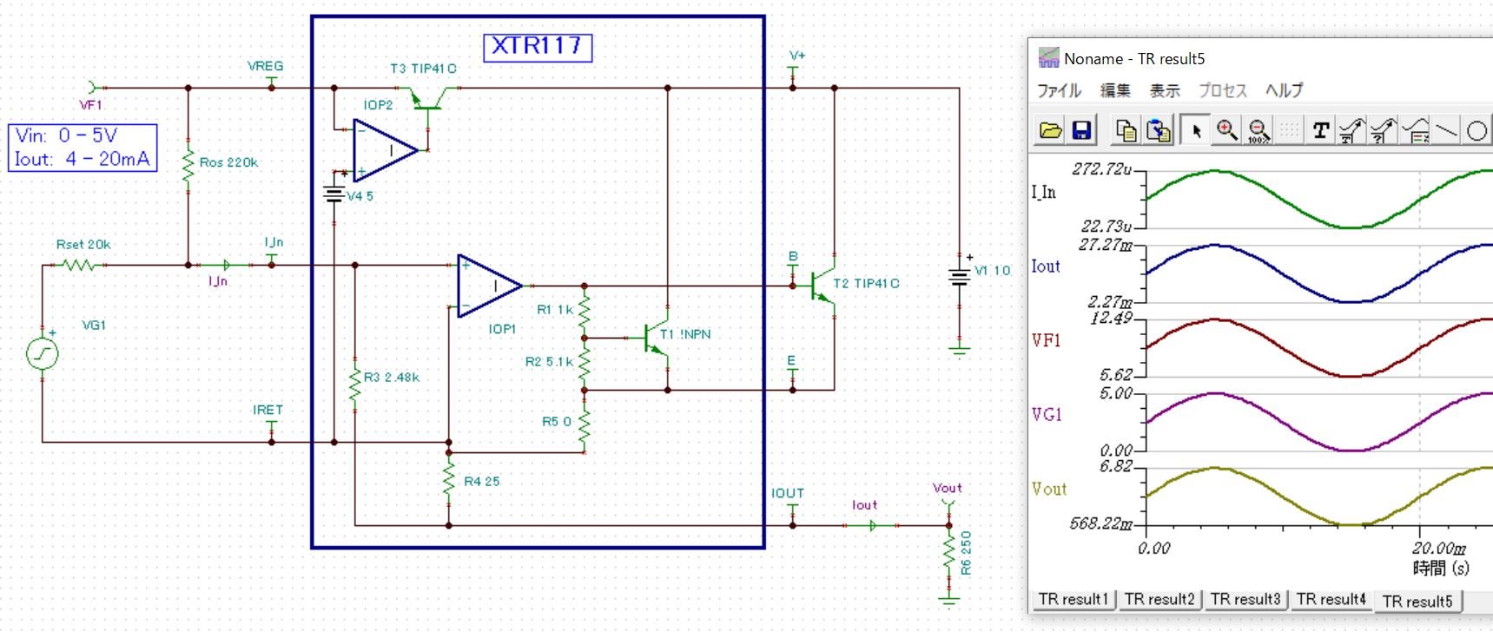The image size is (1493, 638).
Task: Select the text T annotation tool
Action: pos(1321,130)
